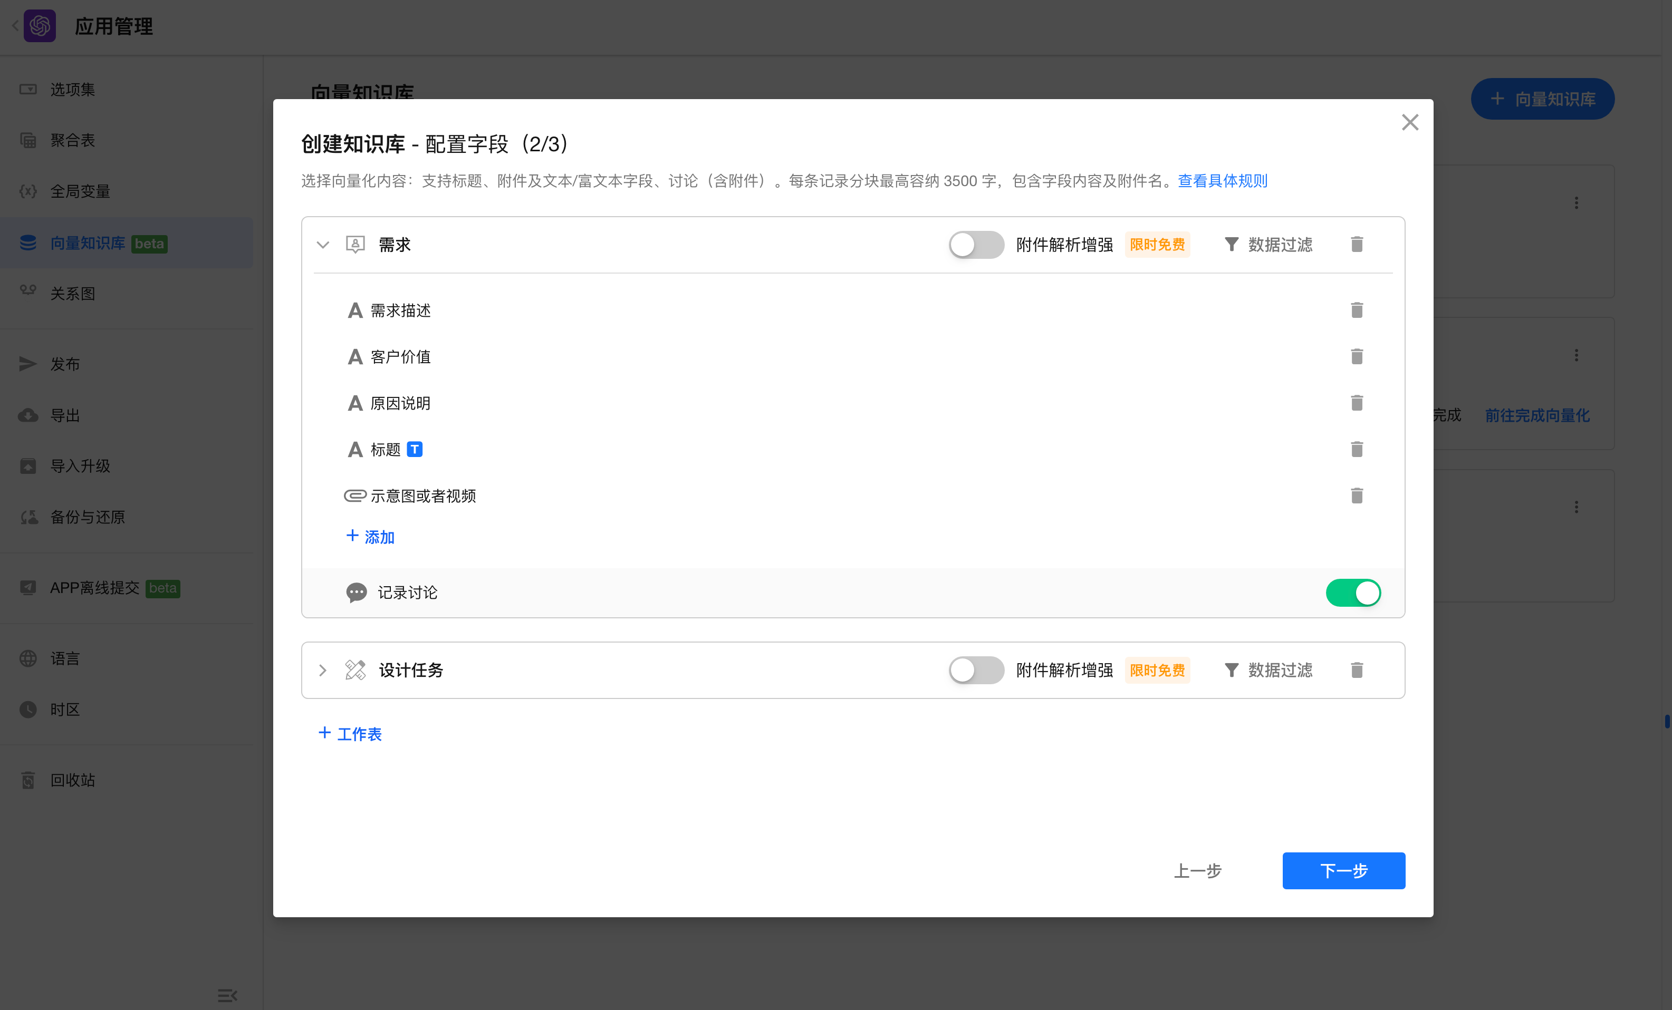Collapse the 需求 worksheet section
Viewport: 1672px width, 1010px height.
323,245
